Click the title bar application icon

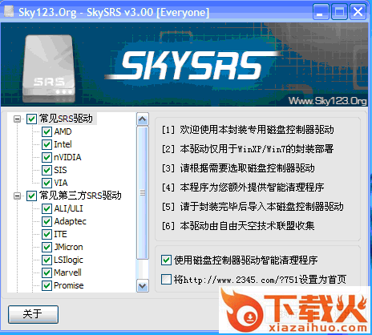coord(9,11)
